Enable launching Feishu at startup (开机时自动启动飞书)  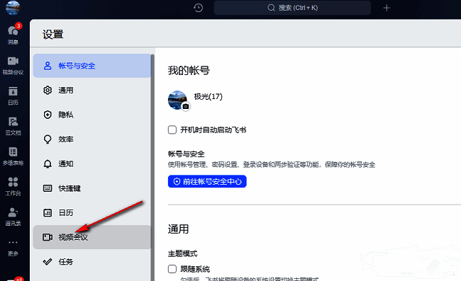[x=172, y=130]
